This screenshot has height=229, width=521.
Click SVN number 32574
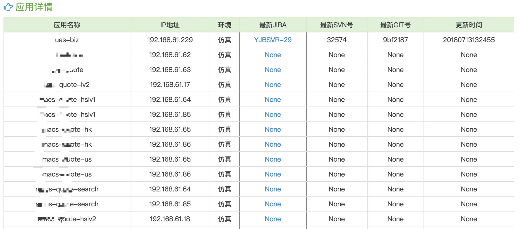point(337,40)
